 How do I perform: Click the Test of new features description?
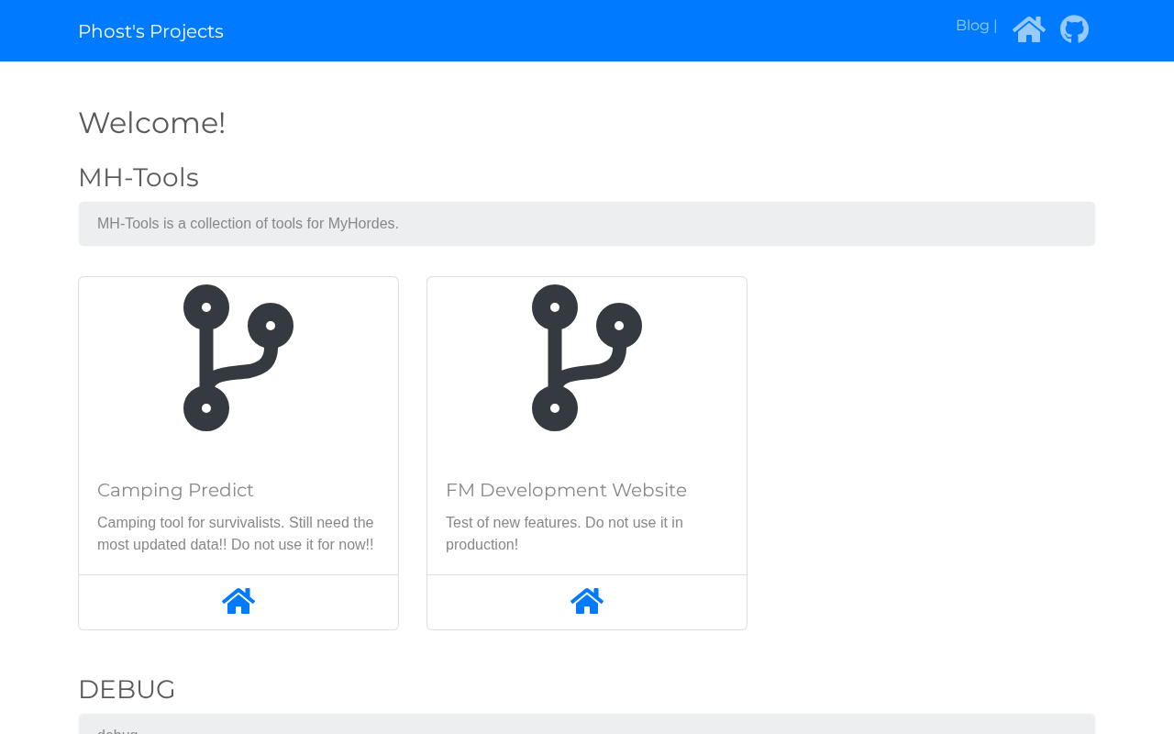(564, 533)
